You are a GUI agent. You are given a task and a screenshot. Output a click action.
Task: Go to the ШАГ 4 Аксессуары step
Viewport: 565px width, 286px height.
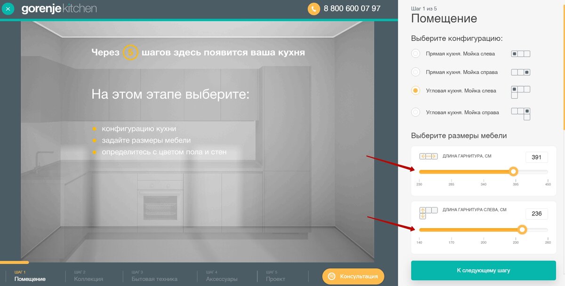tap(221, 275)
